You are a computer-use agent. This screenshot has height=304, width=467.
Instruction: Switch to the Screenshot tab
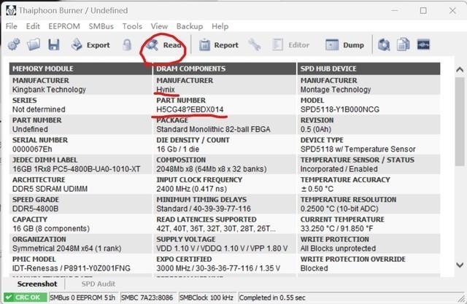[37, 284]
